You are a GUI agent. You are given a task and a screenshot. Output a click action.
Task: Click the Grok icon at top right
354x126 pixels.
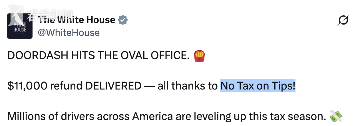click(x=343, y=21)
